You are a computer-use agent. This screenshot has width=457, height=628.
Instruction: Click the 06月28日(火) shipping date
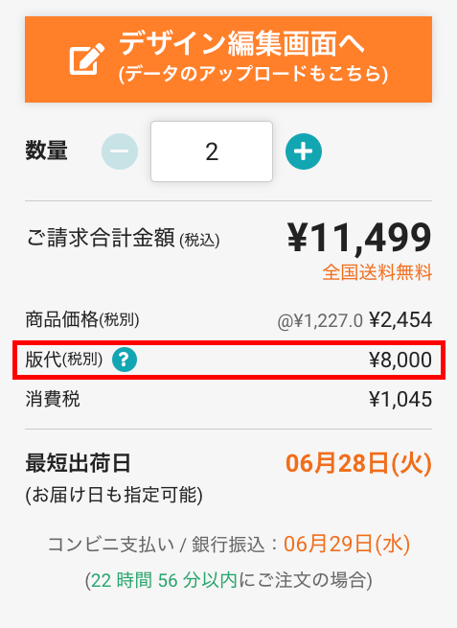[358, 463]
